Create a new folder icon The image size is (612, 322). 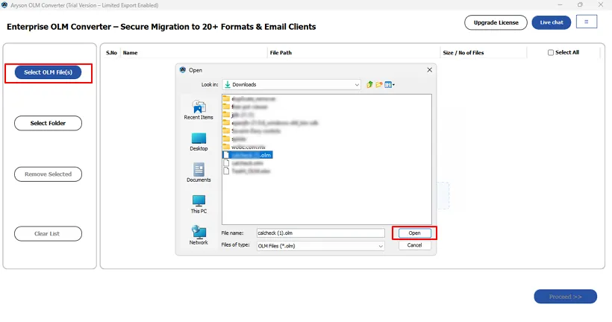tap(378, 84)
